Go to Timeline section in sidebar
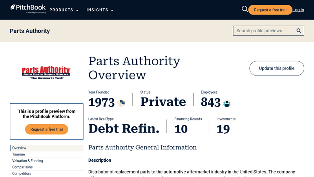This screenshot has width=314, height=177. pos(47,154)
